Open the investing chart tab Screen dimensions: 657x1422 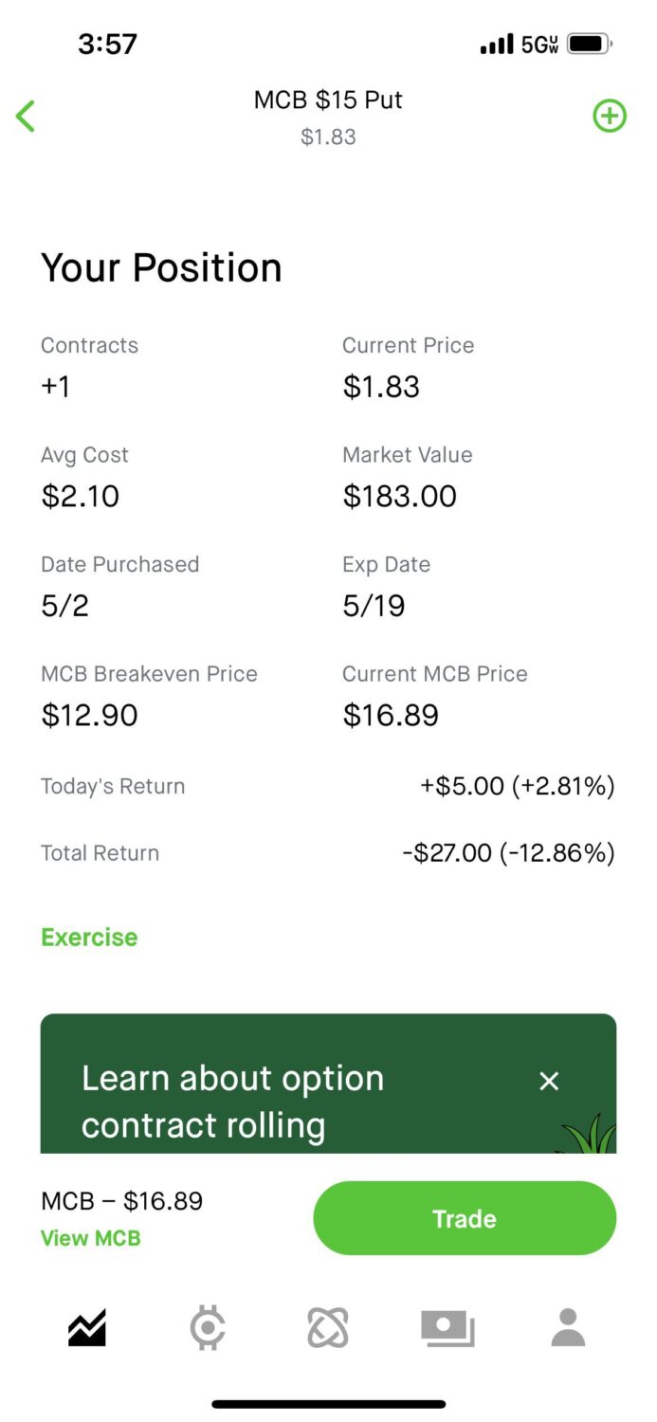pos(87,1328)
